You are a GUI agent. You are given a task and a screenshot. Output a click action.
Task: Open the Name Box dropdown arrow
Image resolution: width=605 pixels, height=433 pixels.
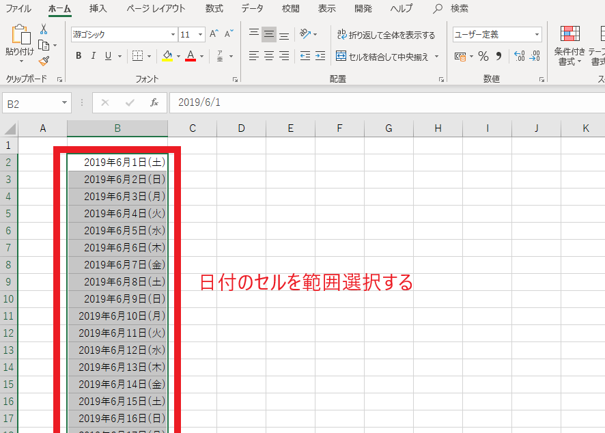click(64, 102)
